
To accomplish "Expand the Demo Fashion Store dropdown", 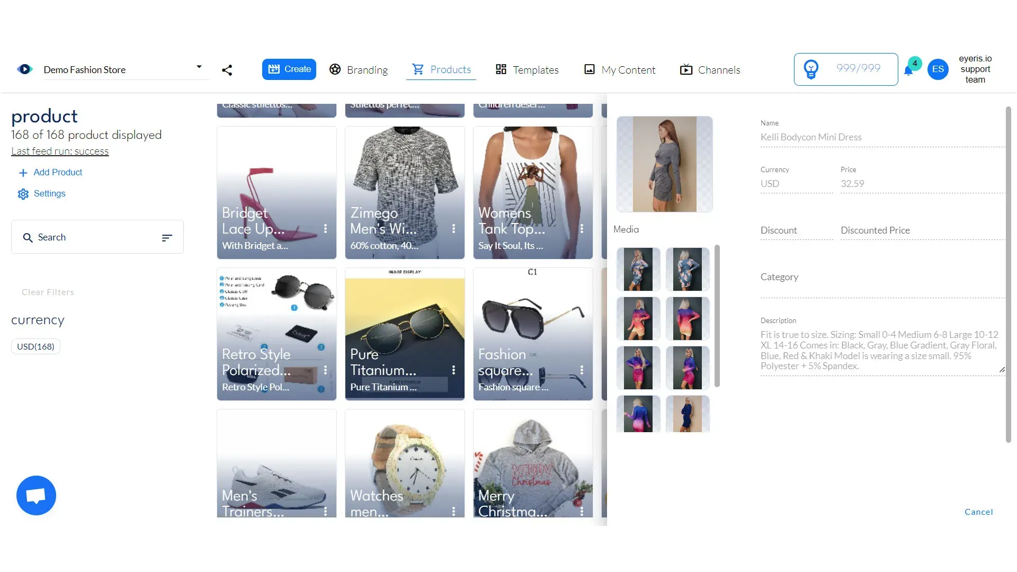I will point(199,67).
